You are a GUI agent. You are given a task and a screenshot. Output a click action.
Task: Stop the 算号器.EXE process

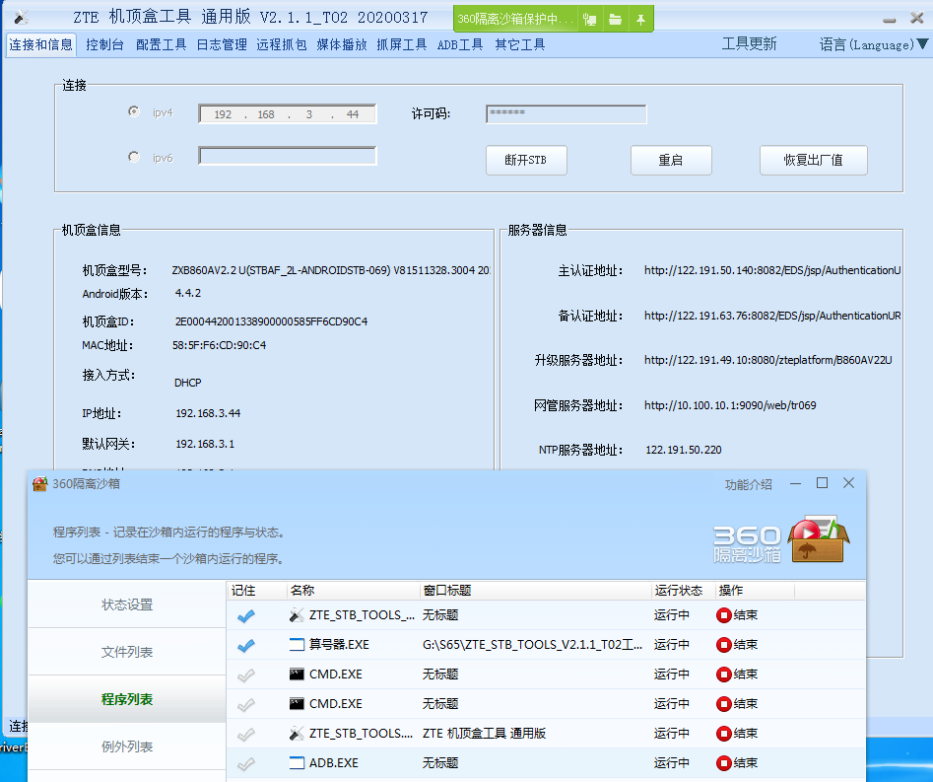click(723, 644)
